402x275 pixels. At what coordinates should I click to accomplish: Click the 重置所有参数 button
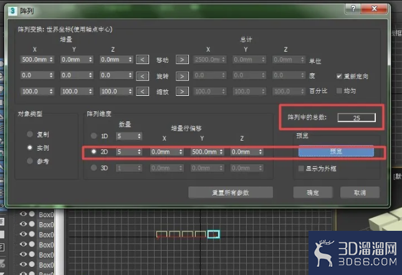point(231,192)
